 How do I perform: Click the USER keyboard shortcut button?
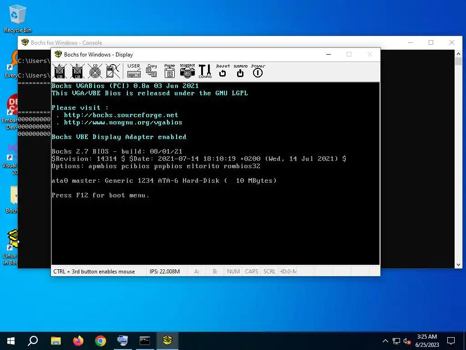pyautogui.click(x=134, y=71)
